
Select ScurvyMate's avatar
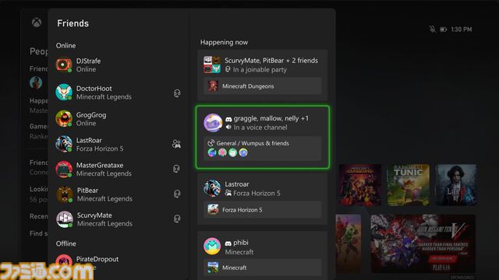tap(64, 219)
